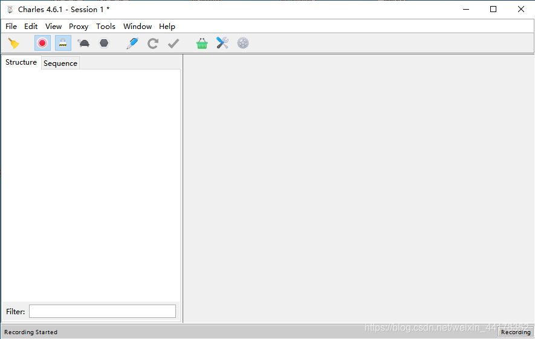Open the Tools menu

(x=106, y=26)
